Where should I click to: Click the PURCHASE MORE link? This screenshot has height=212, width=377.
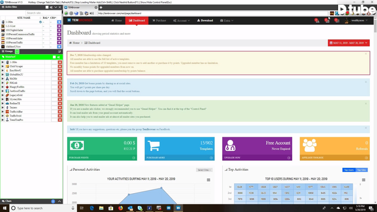pyautogui.click(x=156, y=158)
